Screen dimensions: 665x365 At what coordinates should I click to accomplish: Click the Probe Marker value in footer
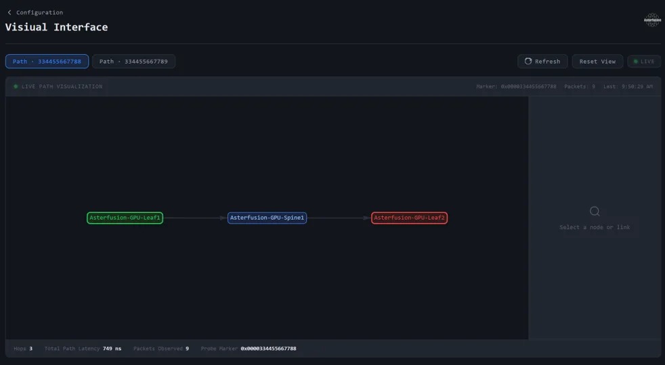(x=268, y=349)
